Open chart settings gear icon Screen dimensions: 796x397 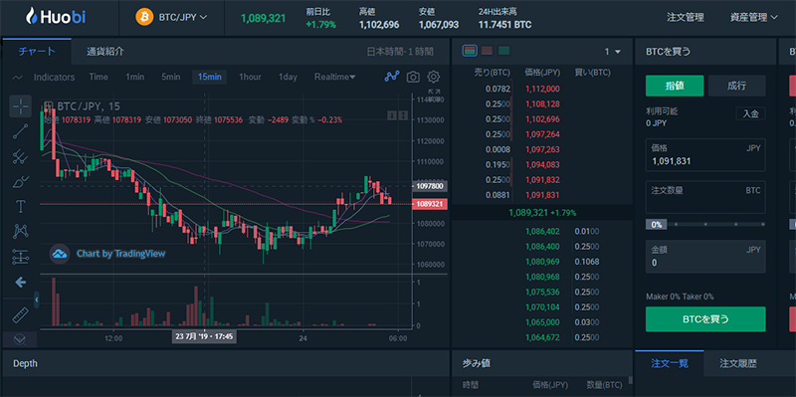pos(433,77)
